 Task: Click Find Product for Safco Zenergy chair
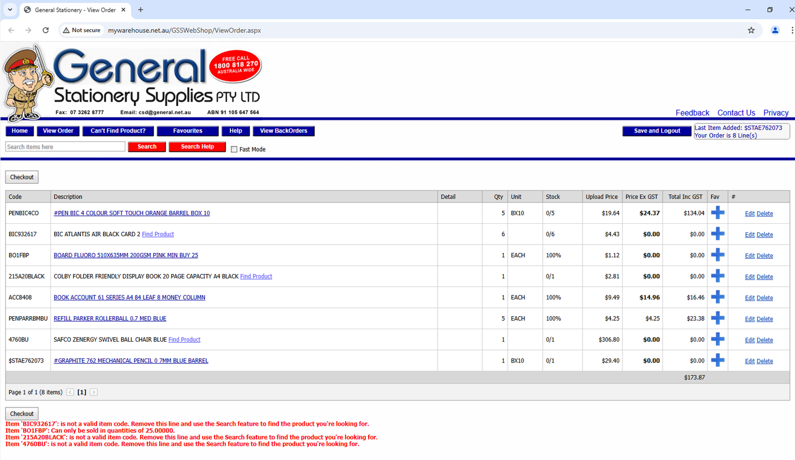pyautogui.click(x=184, y=339)
